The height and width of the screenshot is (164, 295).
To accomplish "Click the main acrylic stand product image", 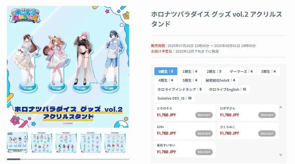I will (x=68, y=67).
